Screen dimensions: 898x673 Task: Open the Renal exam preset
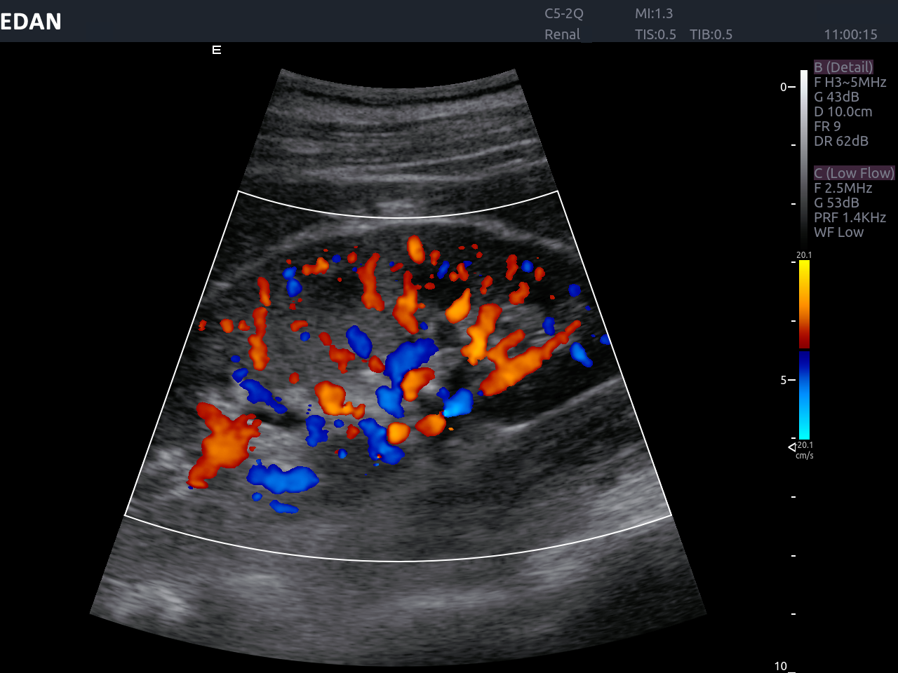(563, 34)
